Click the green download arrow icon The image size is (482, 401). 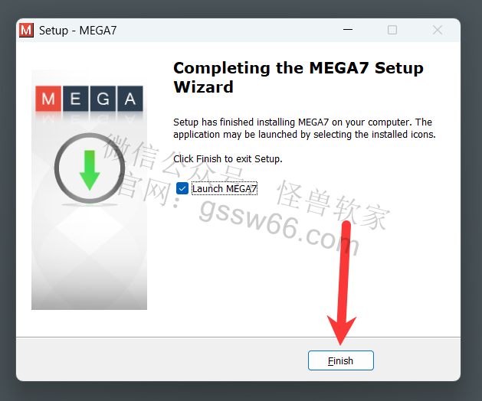(90, 169)
